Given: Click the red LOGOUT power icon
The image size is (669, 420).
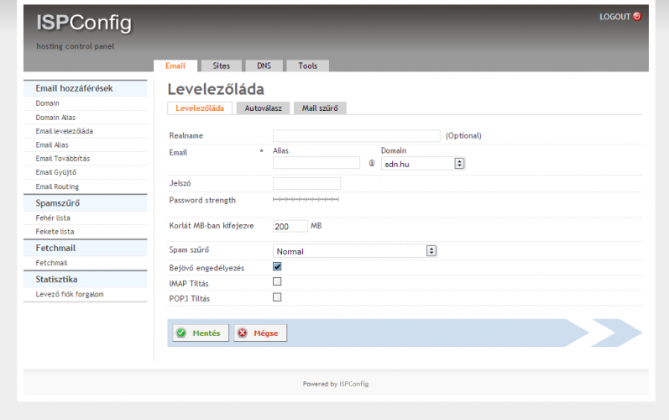Looking at the screenshot, I should (x=636, y=16).
